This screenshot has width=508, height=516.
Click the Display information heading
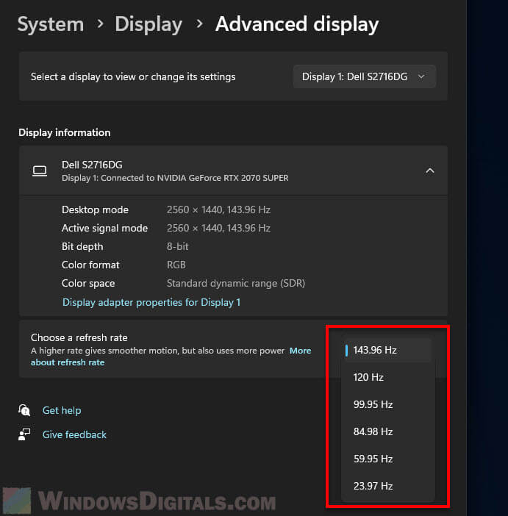click(65, 132)
